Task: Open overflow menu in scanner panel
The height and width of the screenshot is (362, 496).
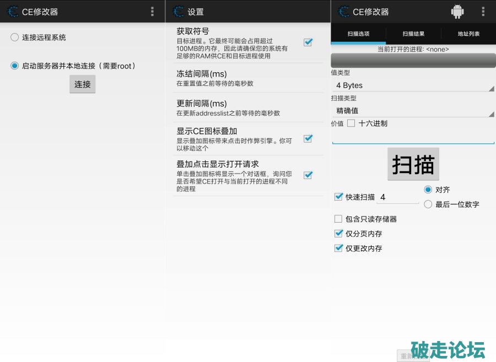Action: [x=483, y=11]
